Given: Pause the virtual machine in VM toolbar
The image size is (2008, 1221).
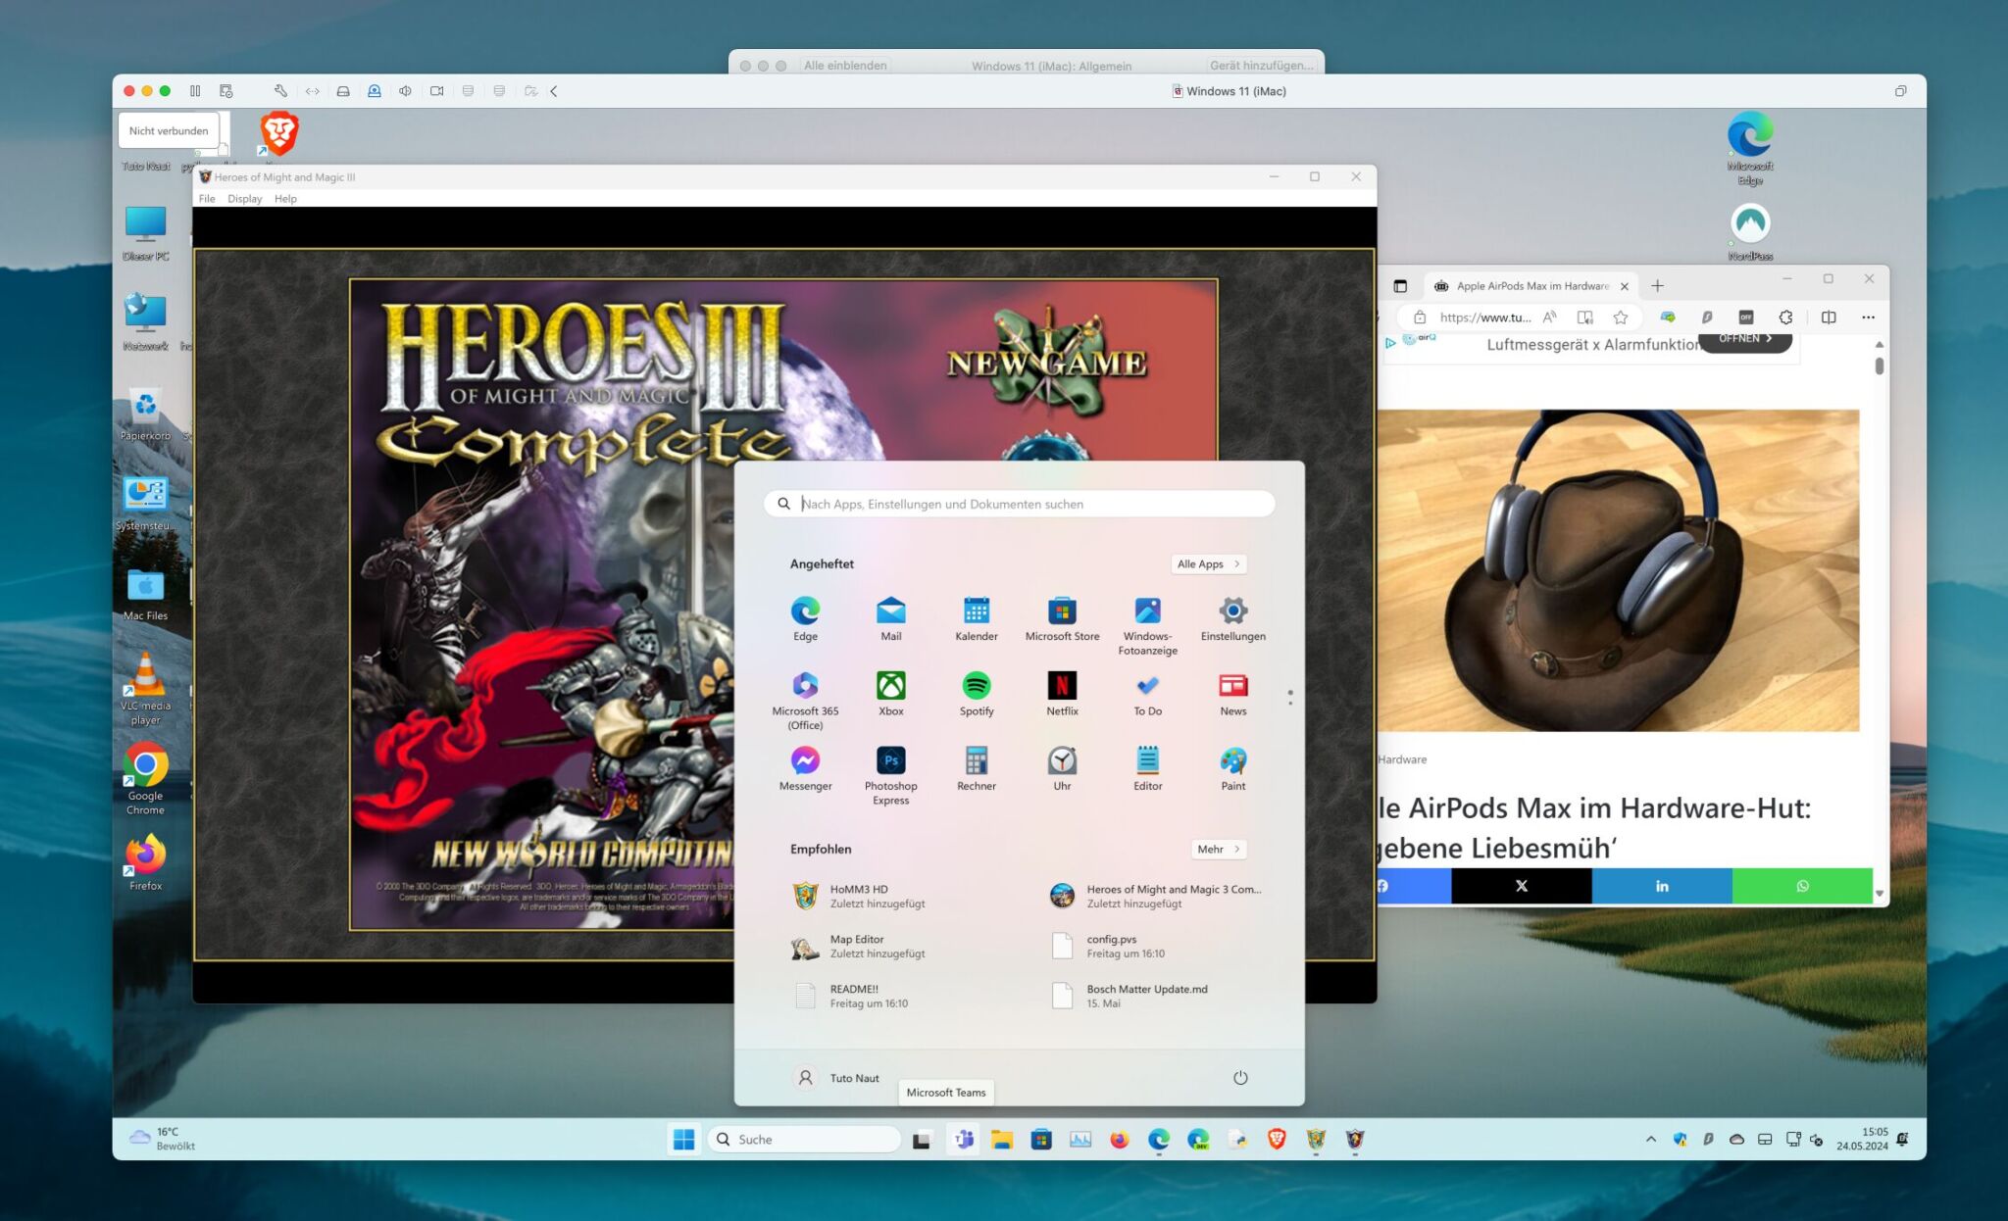Looking at the screenshot, I should (x=195, y=91).
